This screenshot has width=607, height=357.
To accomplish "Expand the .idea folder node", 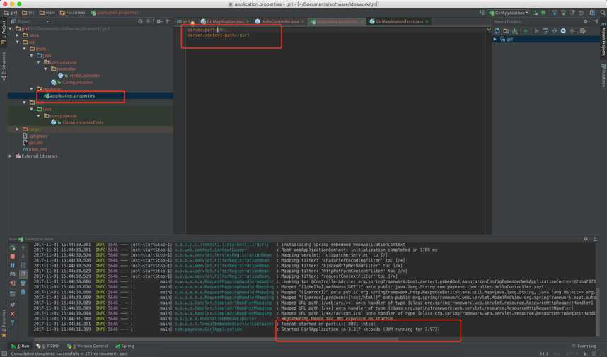I will [x=18, y=35].
